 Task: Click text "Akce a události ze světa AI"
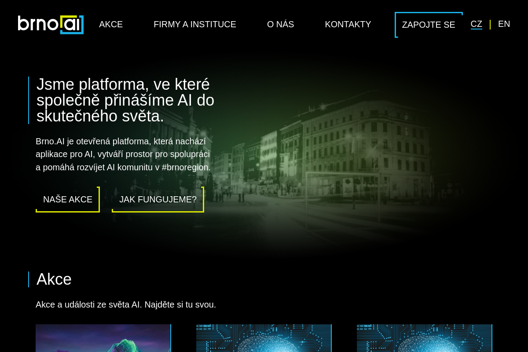[88, 304]
